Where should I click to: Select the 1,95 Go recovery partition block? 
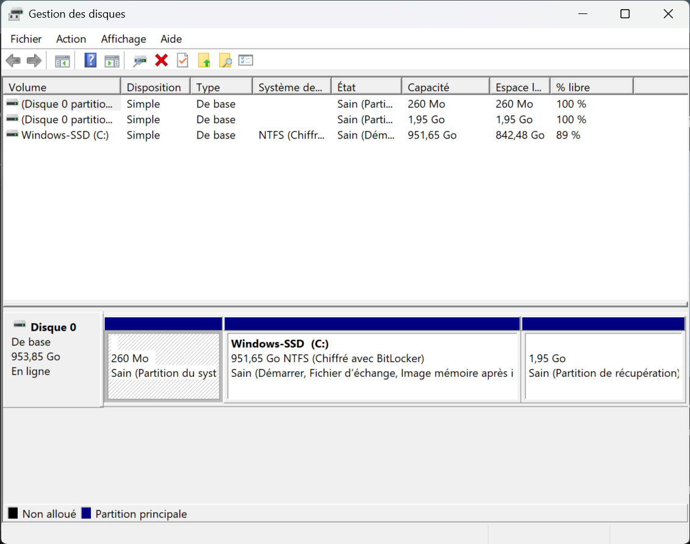(x=604, y=366)
